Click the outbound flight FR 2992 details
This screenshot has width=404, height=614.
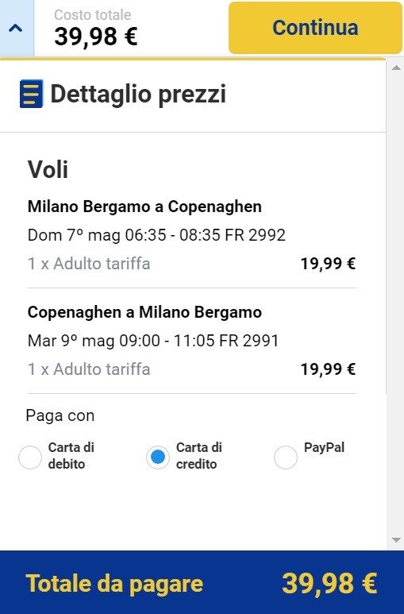pos(156,235)
